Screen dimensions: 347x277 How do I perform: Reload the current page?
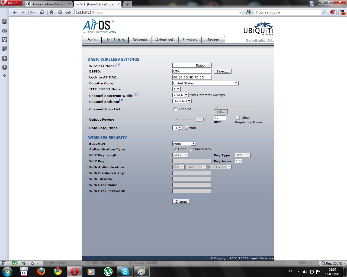click(41, 12)
